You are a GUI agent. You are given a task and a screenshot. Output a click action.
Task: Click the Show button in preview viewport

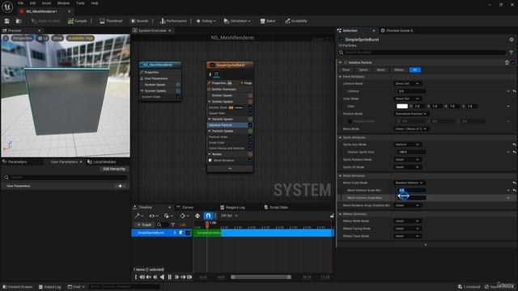coord(57,38)
